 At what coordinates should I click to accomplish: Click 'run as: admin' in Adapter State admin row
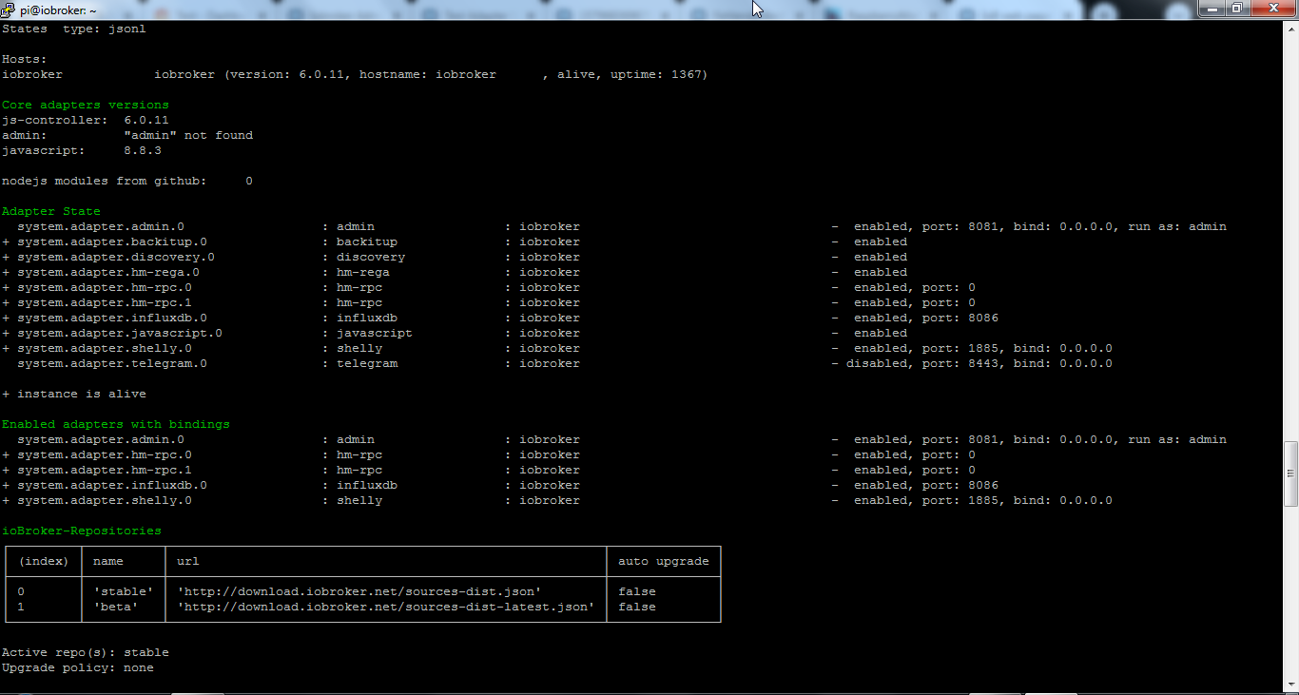tap(1177, 226)
